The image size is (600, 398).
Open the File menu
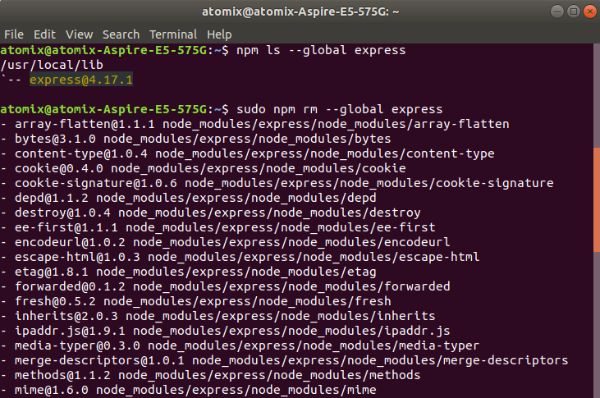14,34
